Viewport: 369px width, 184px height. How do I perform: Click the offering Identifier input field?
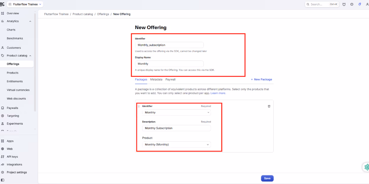point(169,45)
